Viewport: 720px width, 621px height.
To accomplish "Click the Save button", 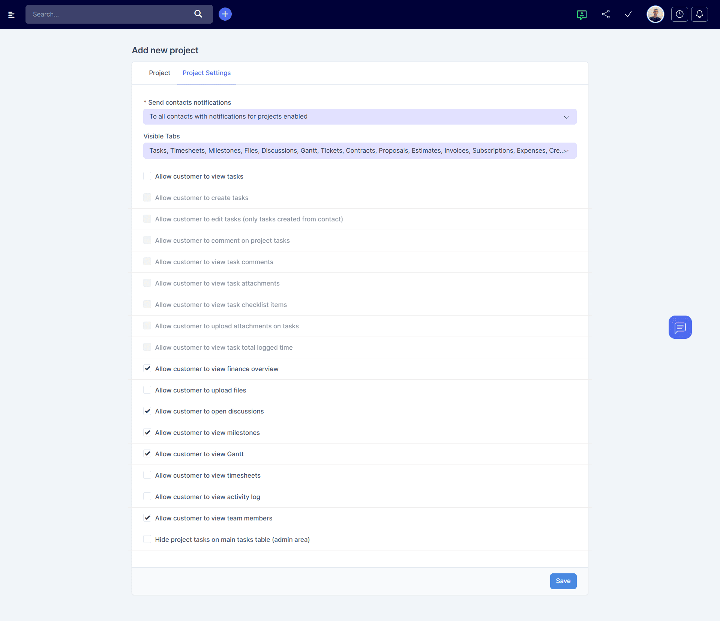I will click(x=563, y=581).
